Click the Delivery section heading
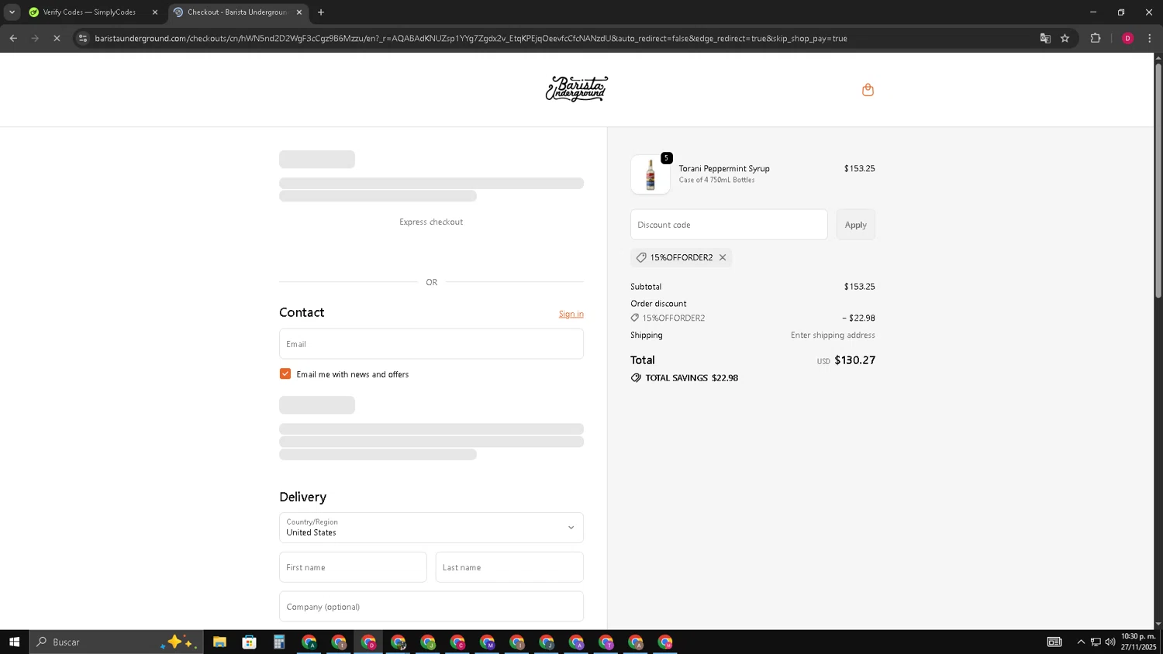 302,497
